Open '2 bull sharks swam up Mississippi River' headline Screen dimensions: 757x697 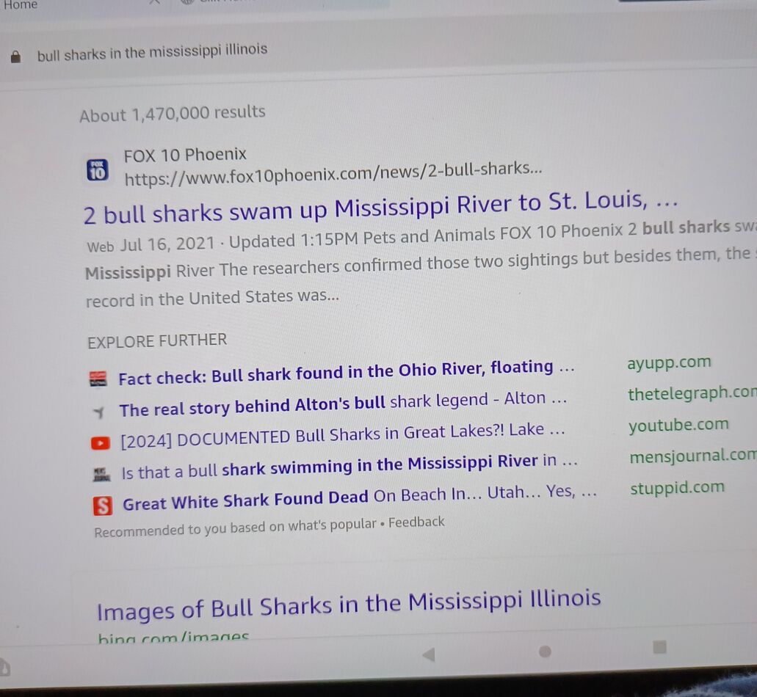380,208
